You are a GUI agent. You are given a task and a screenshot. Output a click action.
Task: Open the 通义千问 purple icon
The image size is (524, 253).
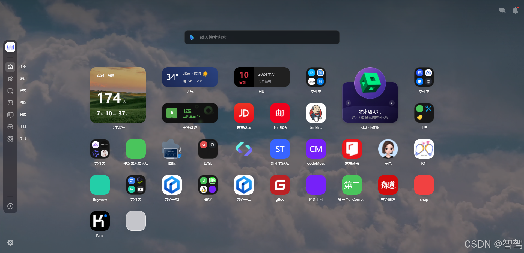tap(316, 185)
